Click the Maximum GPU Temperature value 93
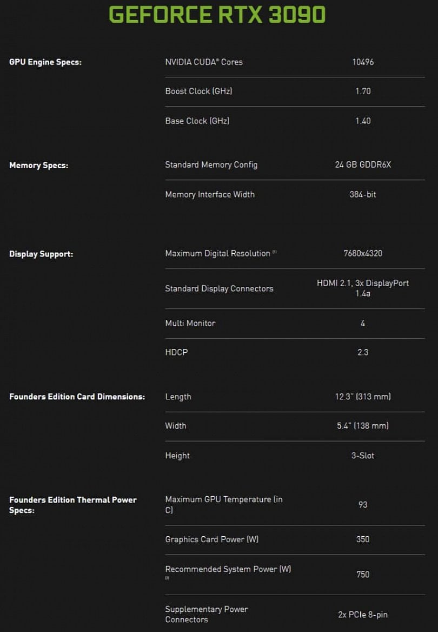This screenshot has height=632, width=438. pyautogui.click(x=362, y=504)
